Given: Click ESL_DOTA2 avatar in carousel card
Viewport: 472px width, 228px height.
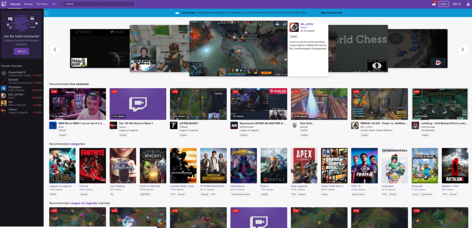Looking at the screenshot, I should [x=294, y=27].
